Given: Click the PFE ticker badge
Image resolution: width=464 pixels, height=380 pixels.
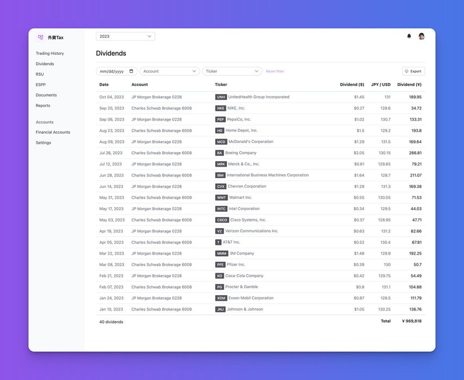Looking at the screenshot, I should [221, 265].
